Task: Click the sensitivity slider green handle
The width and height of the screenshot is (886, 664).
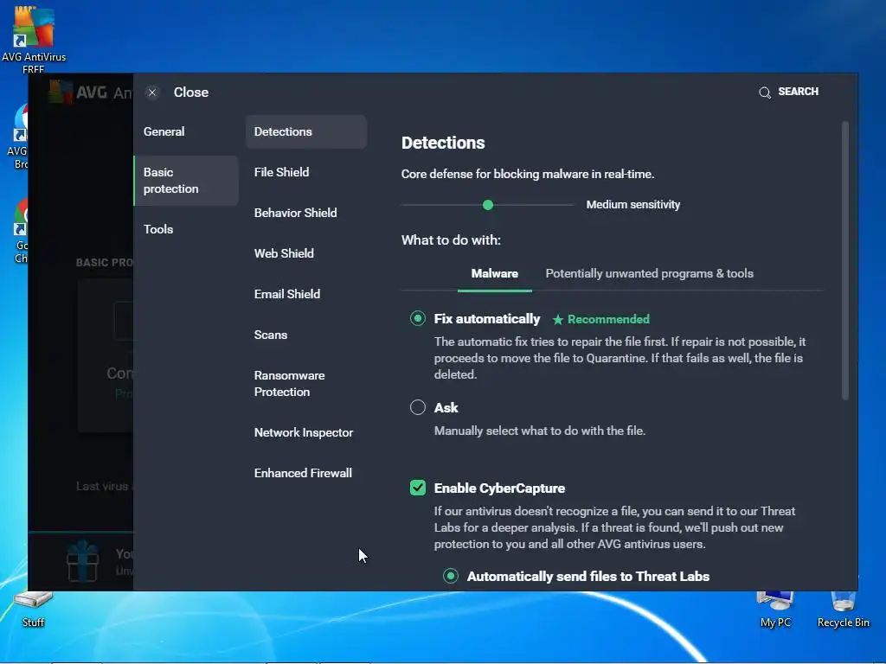Action: tap(488, 205)
